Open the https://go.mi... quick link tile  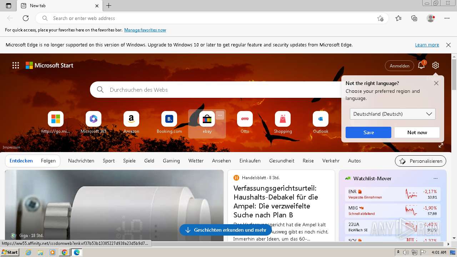tap(56, 123)
